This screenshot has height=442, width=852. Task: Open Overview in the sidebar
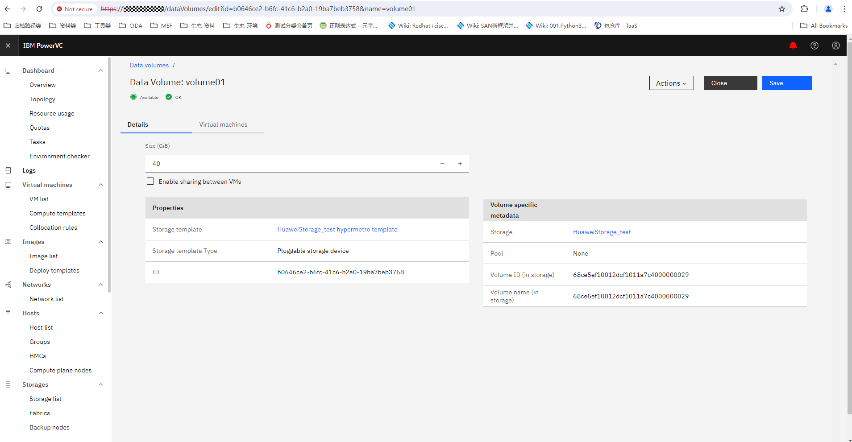(x=42, y=85)
